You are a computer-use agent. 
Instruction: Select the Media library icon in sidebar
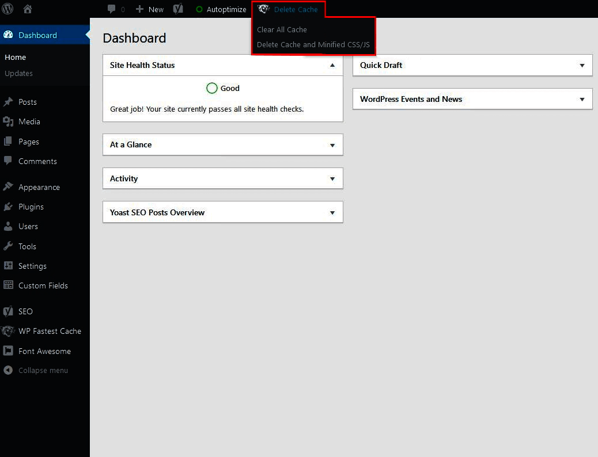pyautogui.click(x=9, y=121)
